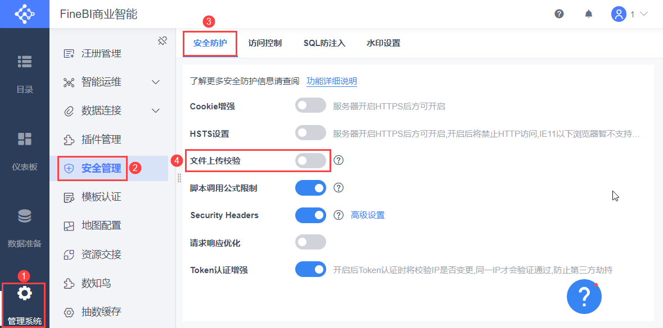Open the 目录 directory icon in sidebar
The height and width of the screenshot is (328, 663).
pos(25,62)
